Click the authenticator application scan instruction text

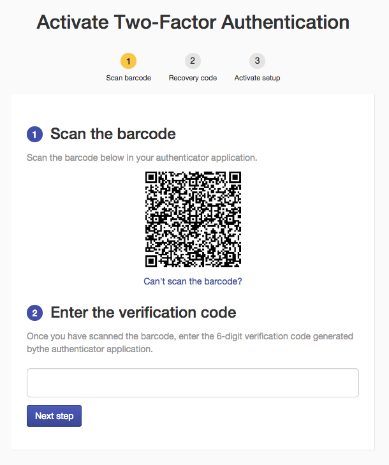pyautogui.click(x=142, y=157)
